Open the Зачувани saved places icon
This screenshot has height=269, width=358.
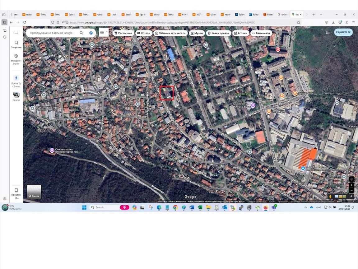coord(16,43)
